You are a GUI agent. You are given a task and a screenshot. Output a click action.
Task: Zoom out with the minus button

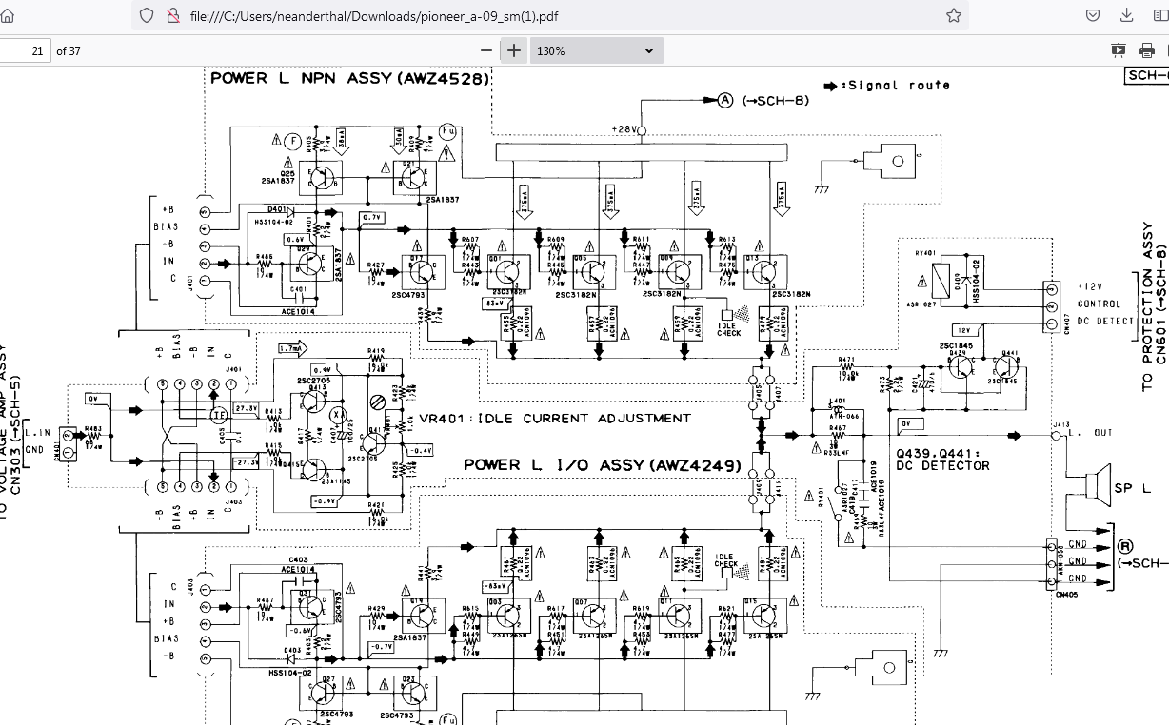pos(486,50)
